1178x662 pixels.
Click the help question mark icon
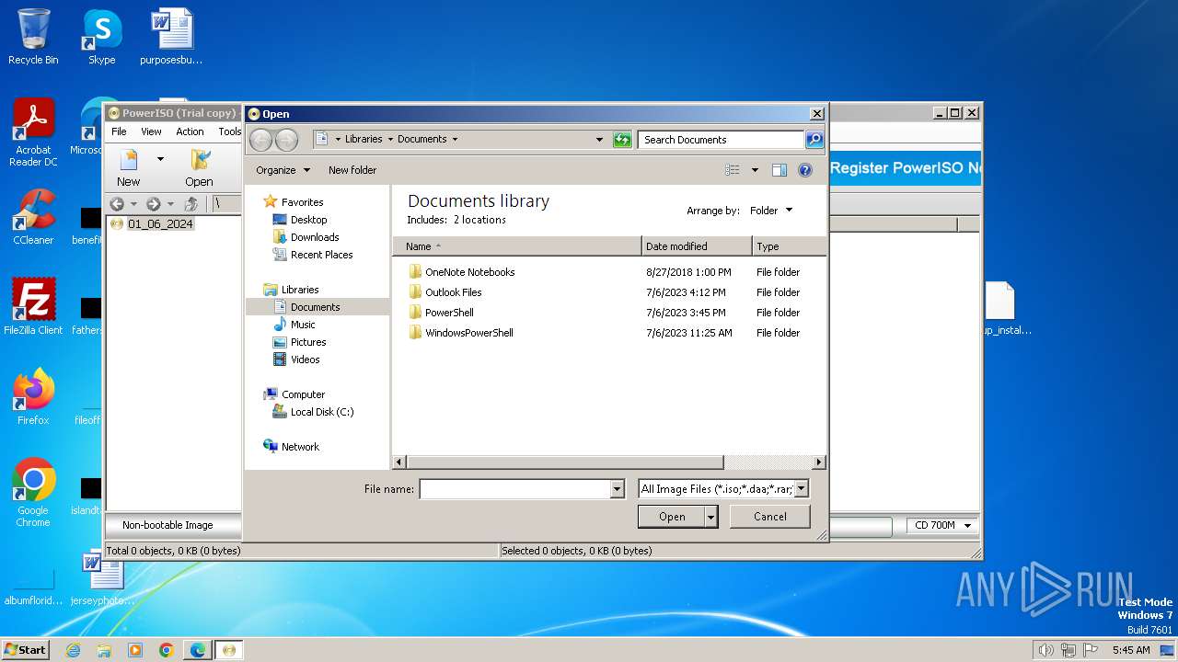tap(805, 170)
